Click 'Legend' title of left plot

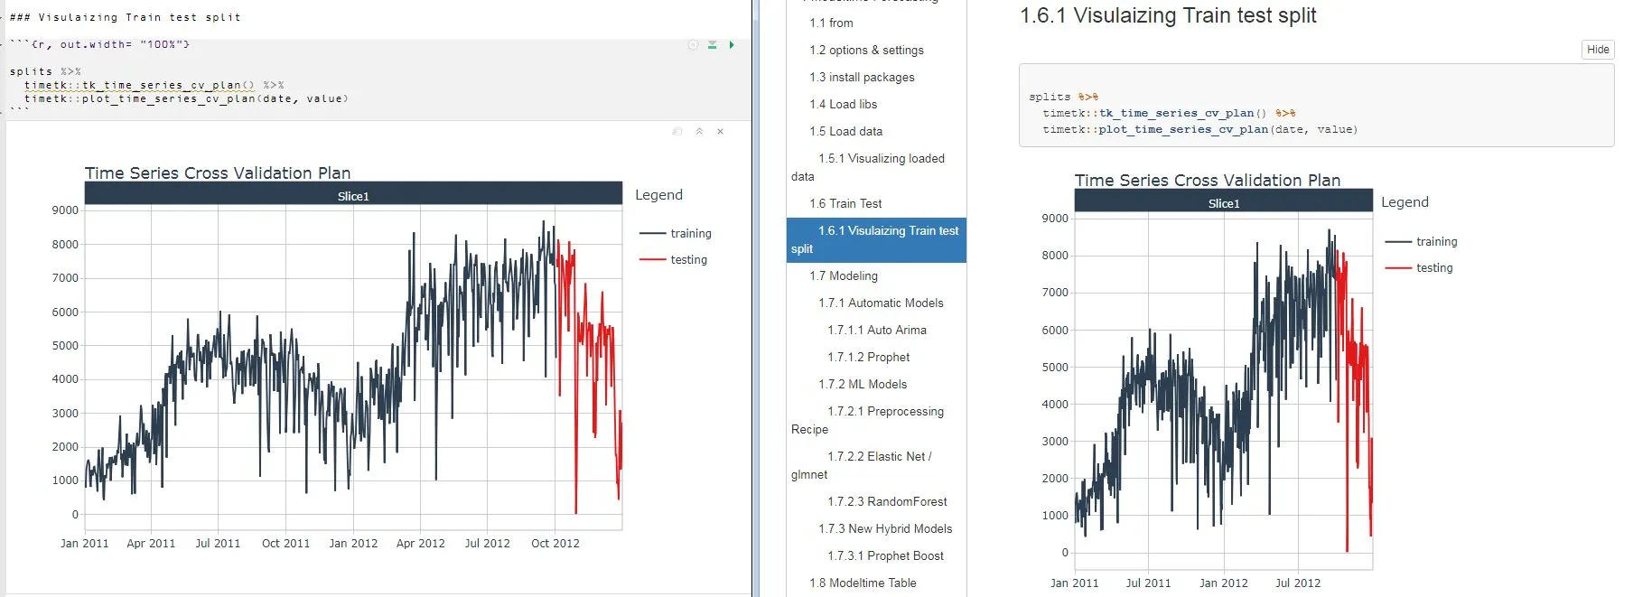658,195
